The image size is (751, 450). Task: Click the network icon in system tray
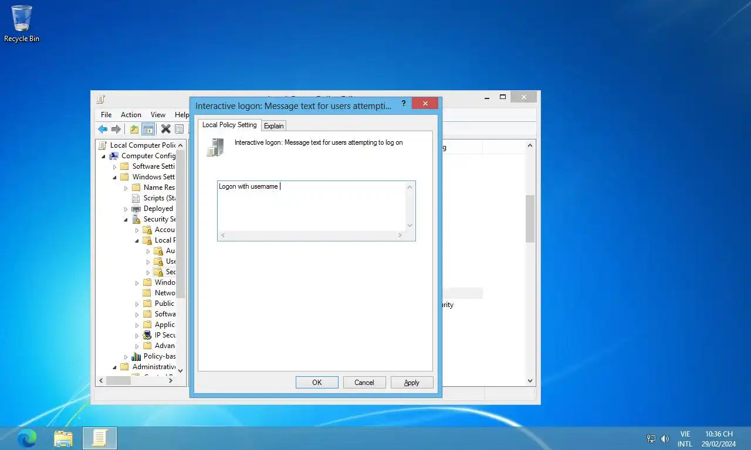point(651,438)
